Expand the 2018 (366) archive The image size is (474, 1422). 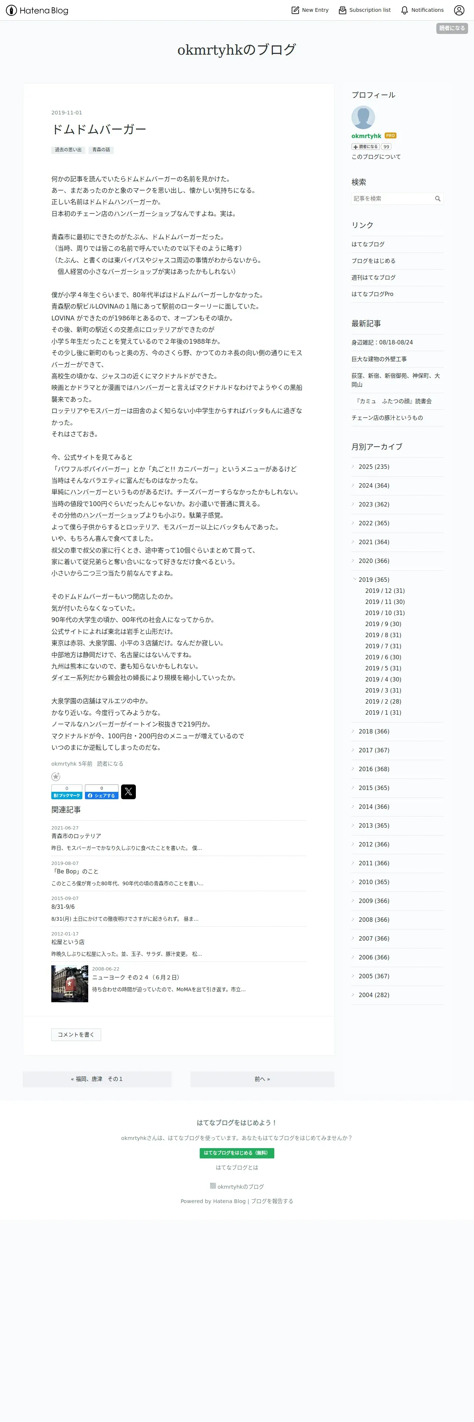(x=353, y=731)
